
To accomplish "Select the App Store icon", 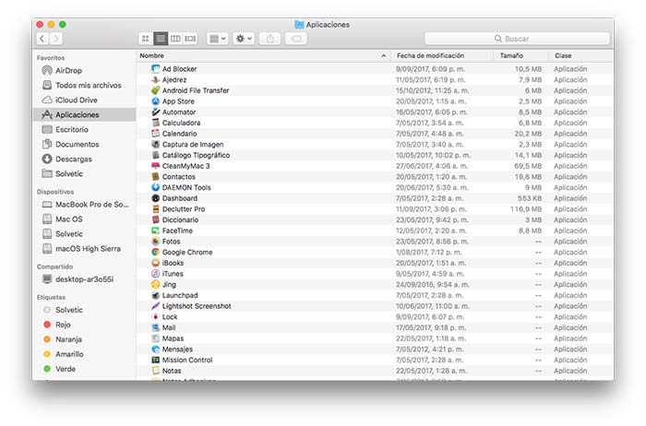I will tap(155, 101).
